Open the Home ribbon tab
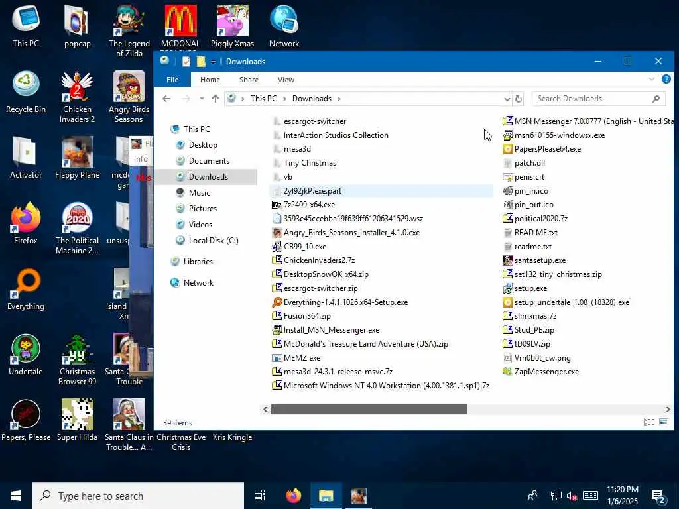Screen dimensions: 679x509 point(210,80)
